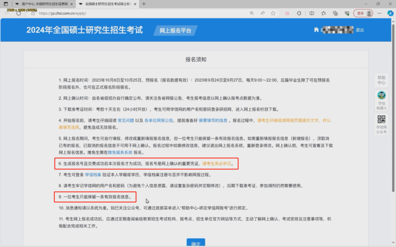Open the Collections icon in toolbar
Screen dimensions: 396x247
[x=335, y=13]
